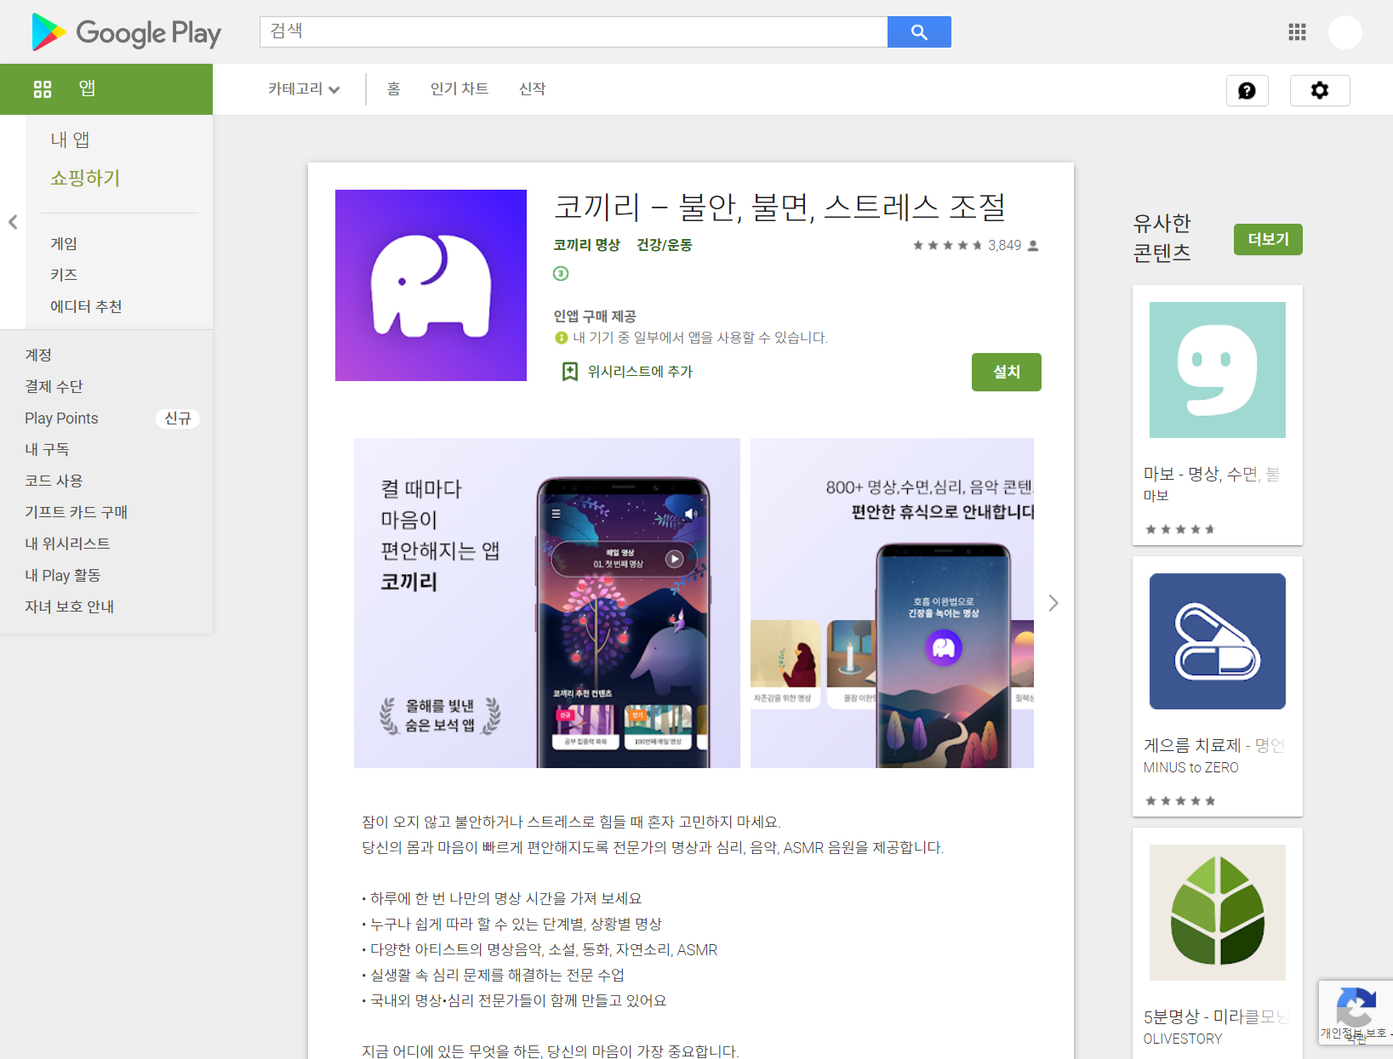The image size is (1393, 1059).
Task: Click the 신규 badge next to Play Points
Action: click(178, 418)
